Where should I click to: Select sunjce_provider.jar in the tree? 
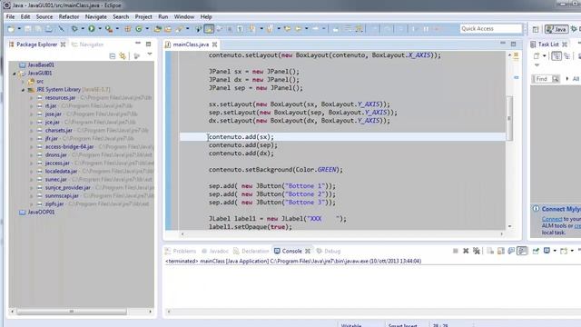click(67, 188)
